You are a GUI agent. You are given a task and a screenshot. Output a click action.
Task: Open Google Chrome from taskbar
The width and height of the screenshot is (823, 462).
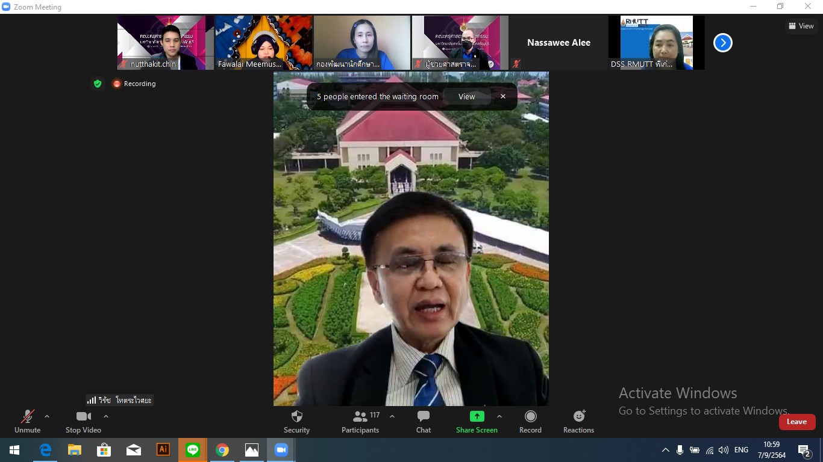(x=222, y=450)
